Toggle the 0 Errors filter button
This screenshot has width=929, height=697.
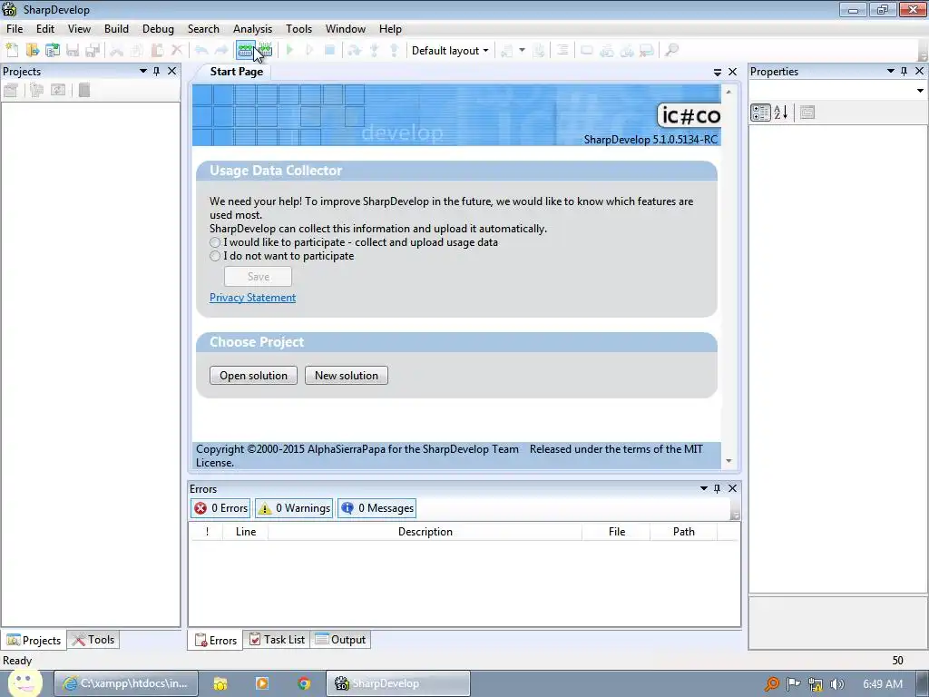click(x=221, y=508)
